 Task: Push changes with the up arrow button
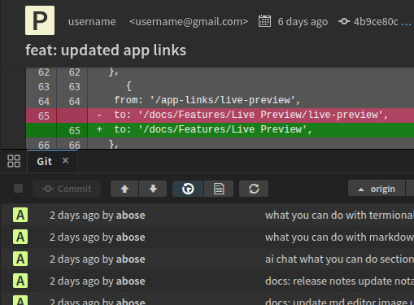[x=124, y=189]
